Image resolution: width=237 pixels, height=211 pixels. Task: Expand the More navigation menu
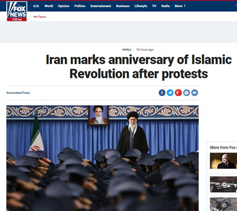tap(180, 6)
